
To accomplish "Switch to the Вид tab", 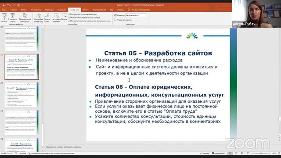I will point(111,10).
